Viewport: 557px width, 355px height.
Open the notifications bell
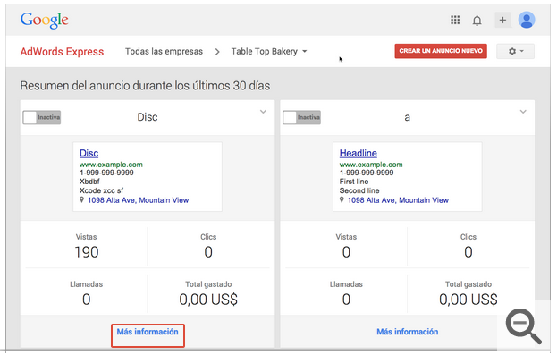477,21
